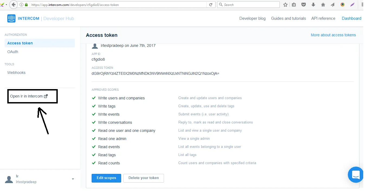This screenshot has width=370, height=195.
Task: Click the external link icon beside Open lr
Action: [46, 96]
